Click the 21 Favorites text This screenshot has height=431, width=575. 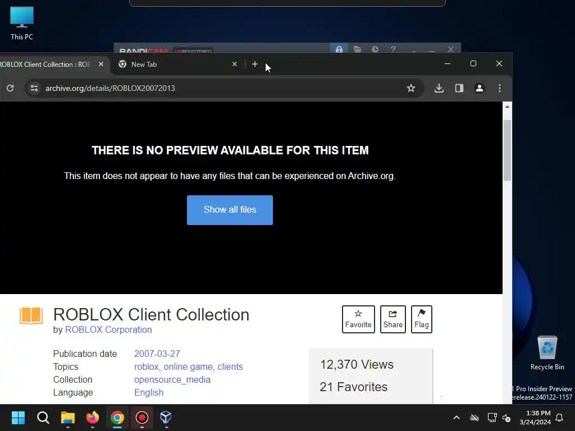[354, 387]
